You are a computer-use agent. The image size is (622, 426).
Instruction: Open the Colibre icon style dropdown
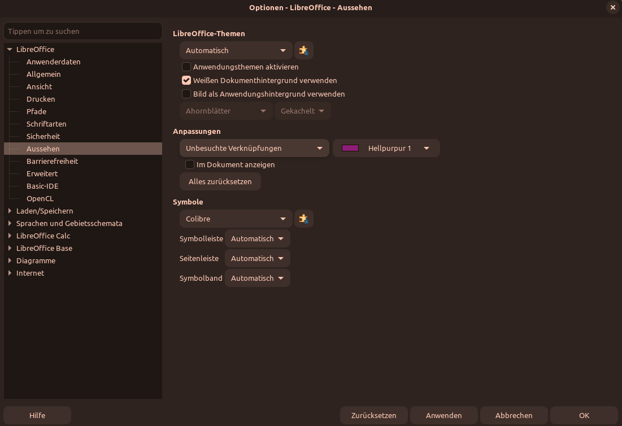point(236,219)
